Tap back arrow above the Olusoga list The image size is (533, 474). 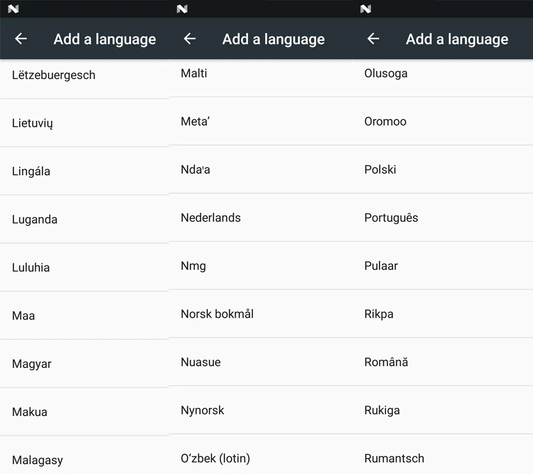[373, 39]
